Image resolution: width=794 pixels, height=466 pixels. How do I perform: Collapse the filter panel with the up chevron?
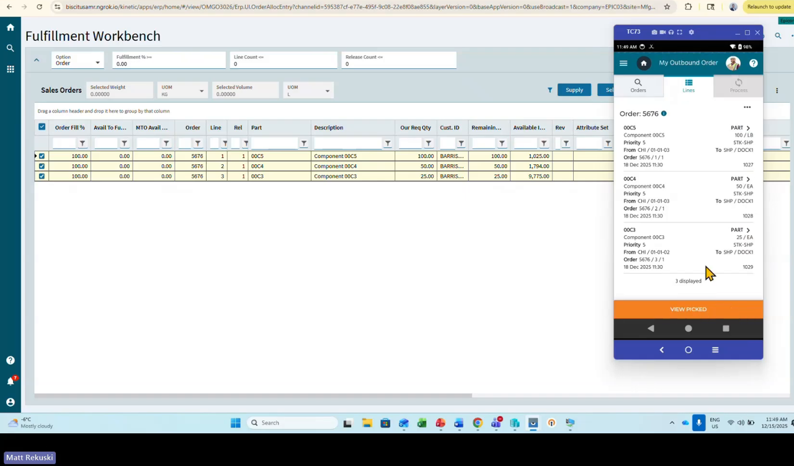(x=36, y=60)
